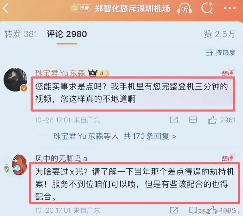Tap 赞 2.5万 likes tab

(x=219, y=34)
